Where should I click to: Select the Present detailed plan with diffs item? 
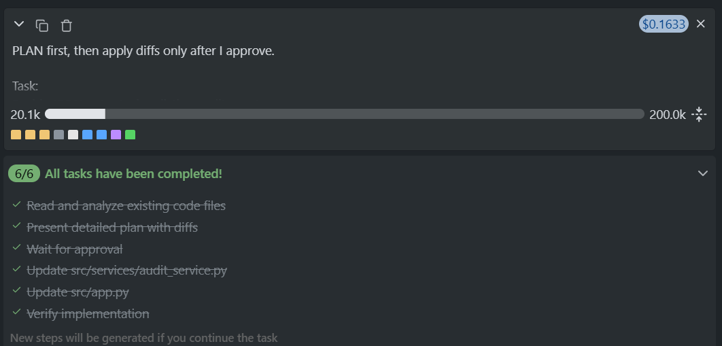point(112,227)
